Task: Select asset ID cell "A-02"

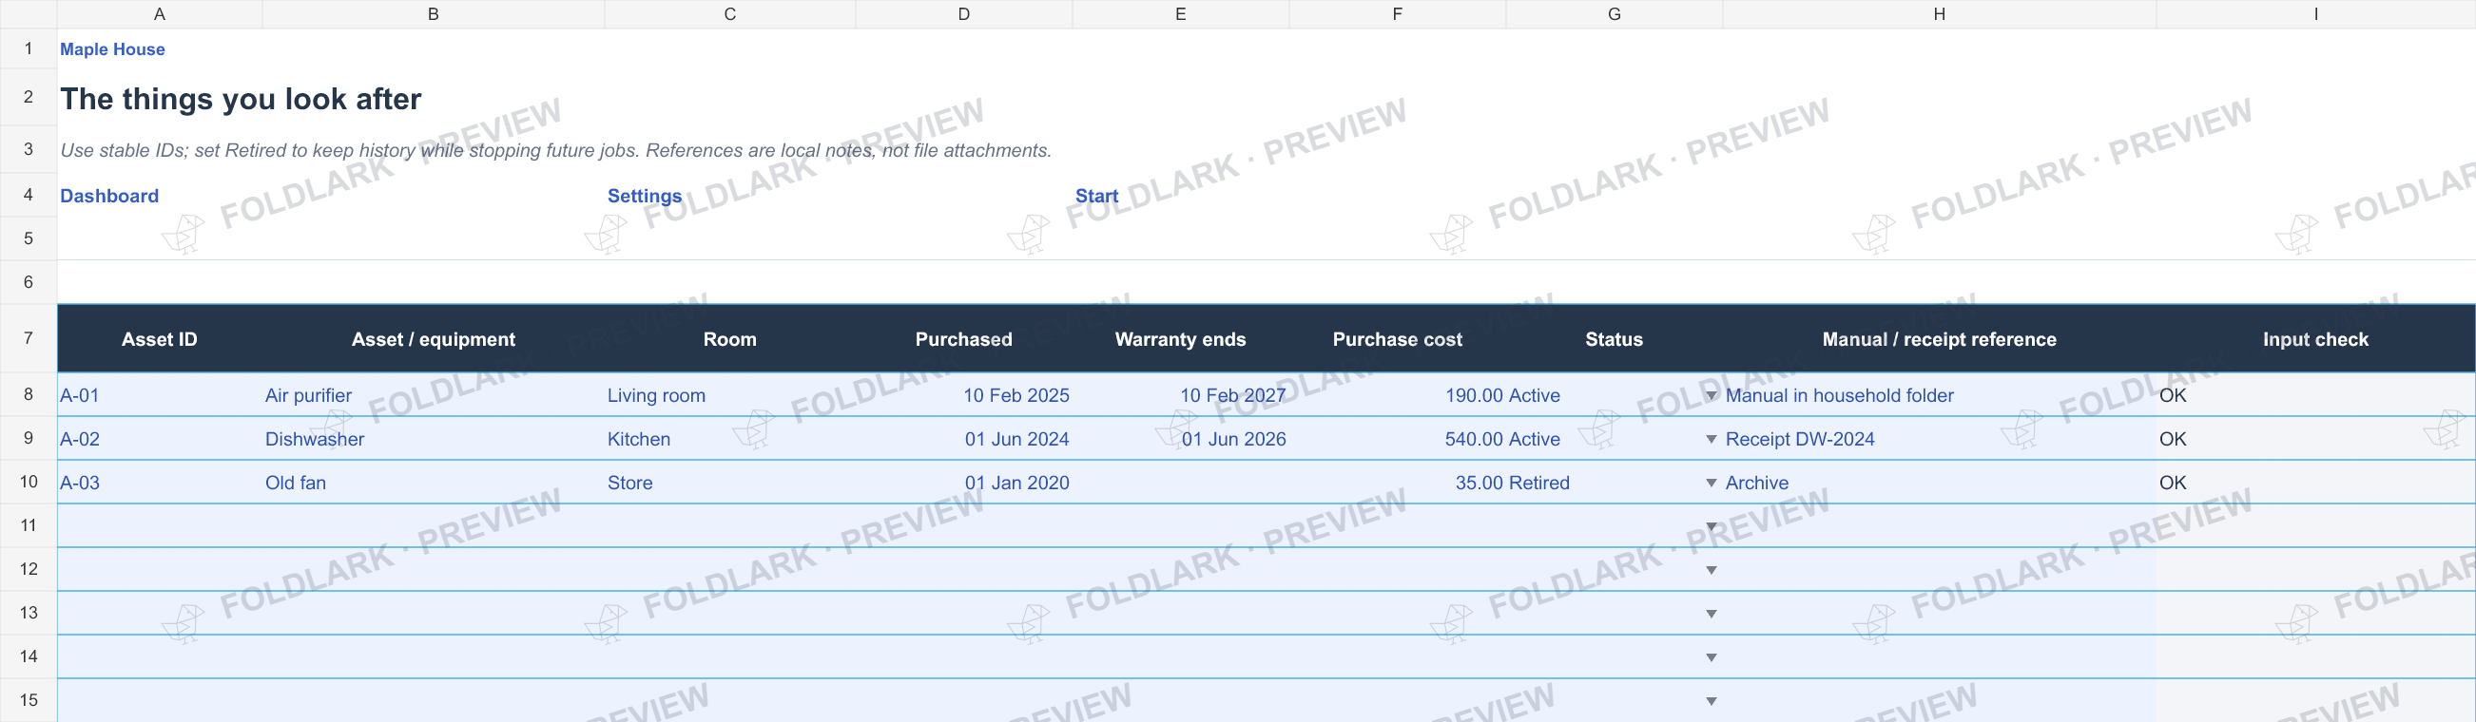Action: pyautogui.click(x=160, y=439)
